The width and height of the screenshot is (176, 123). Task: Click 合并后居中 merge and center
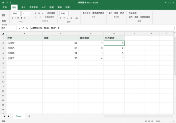pos(49,17)
